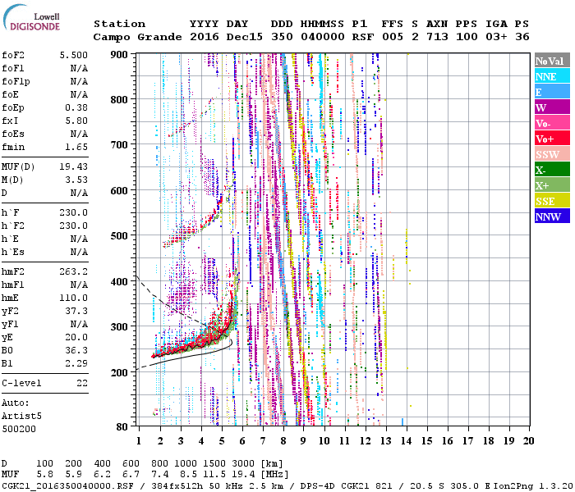575x492 pixels.
Task: Click the FFS value 005
Action: (x=393, y=37)
